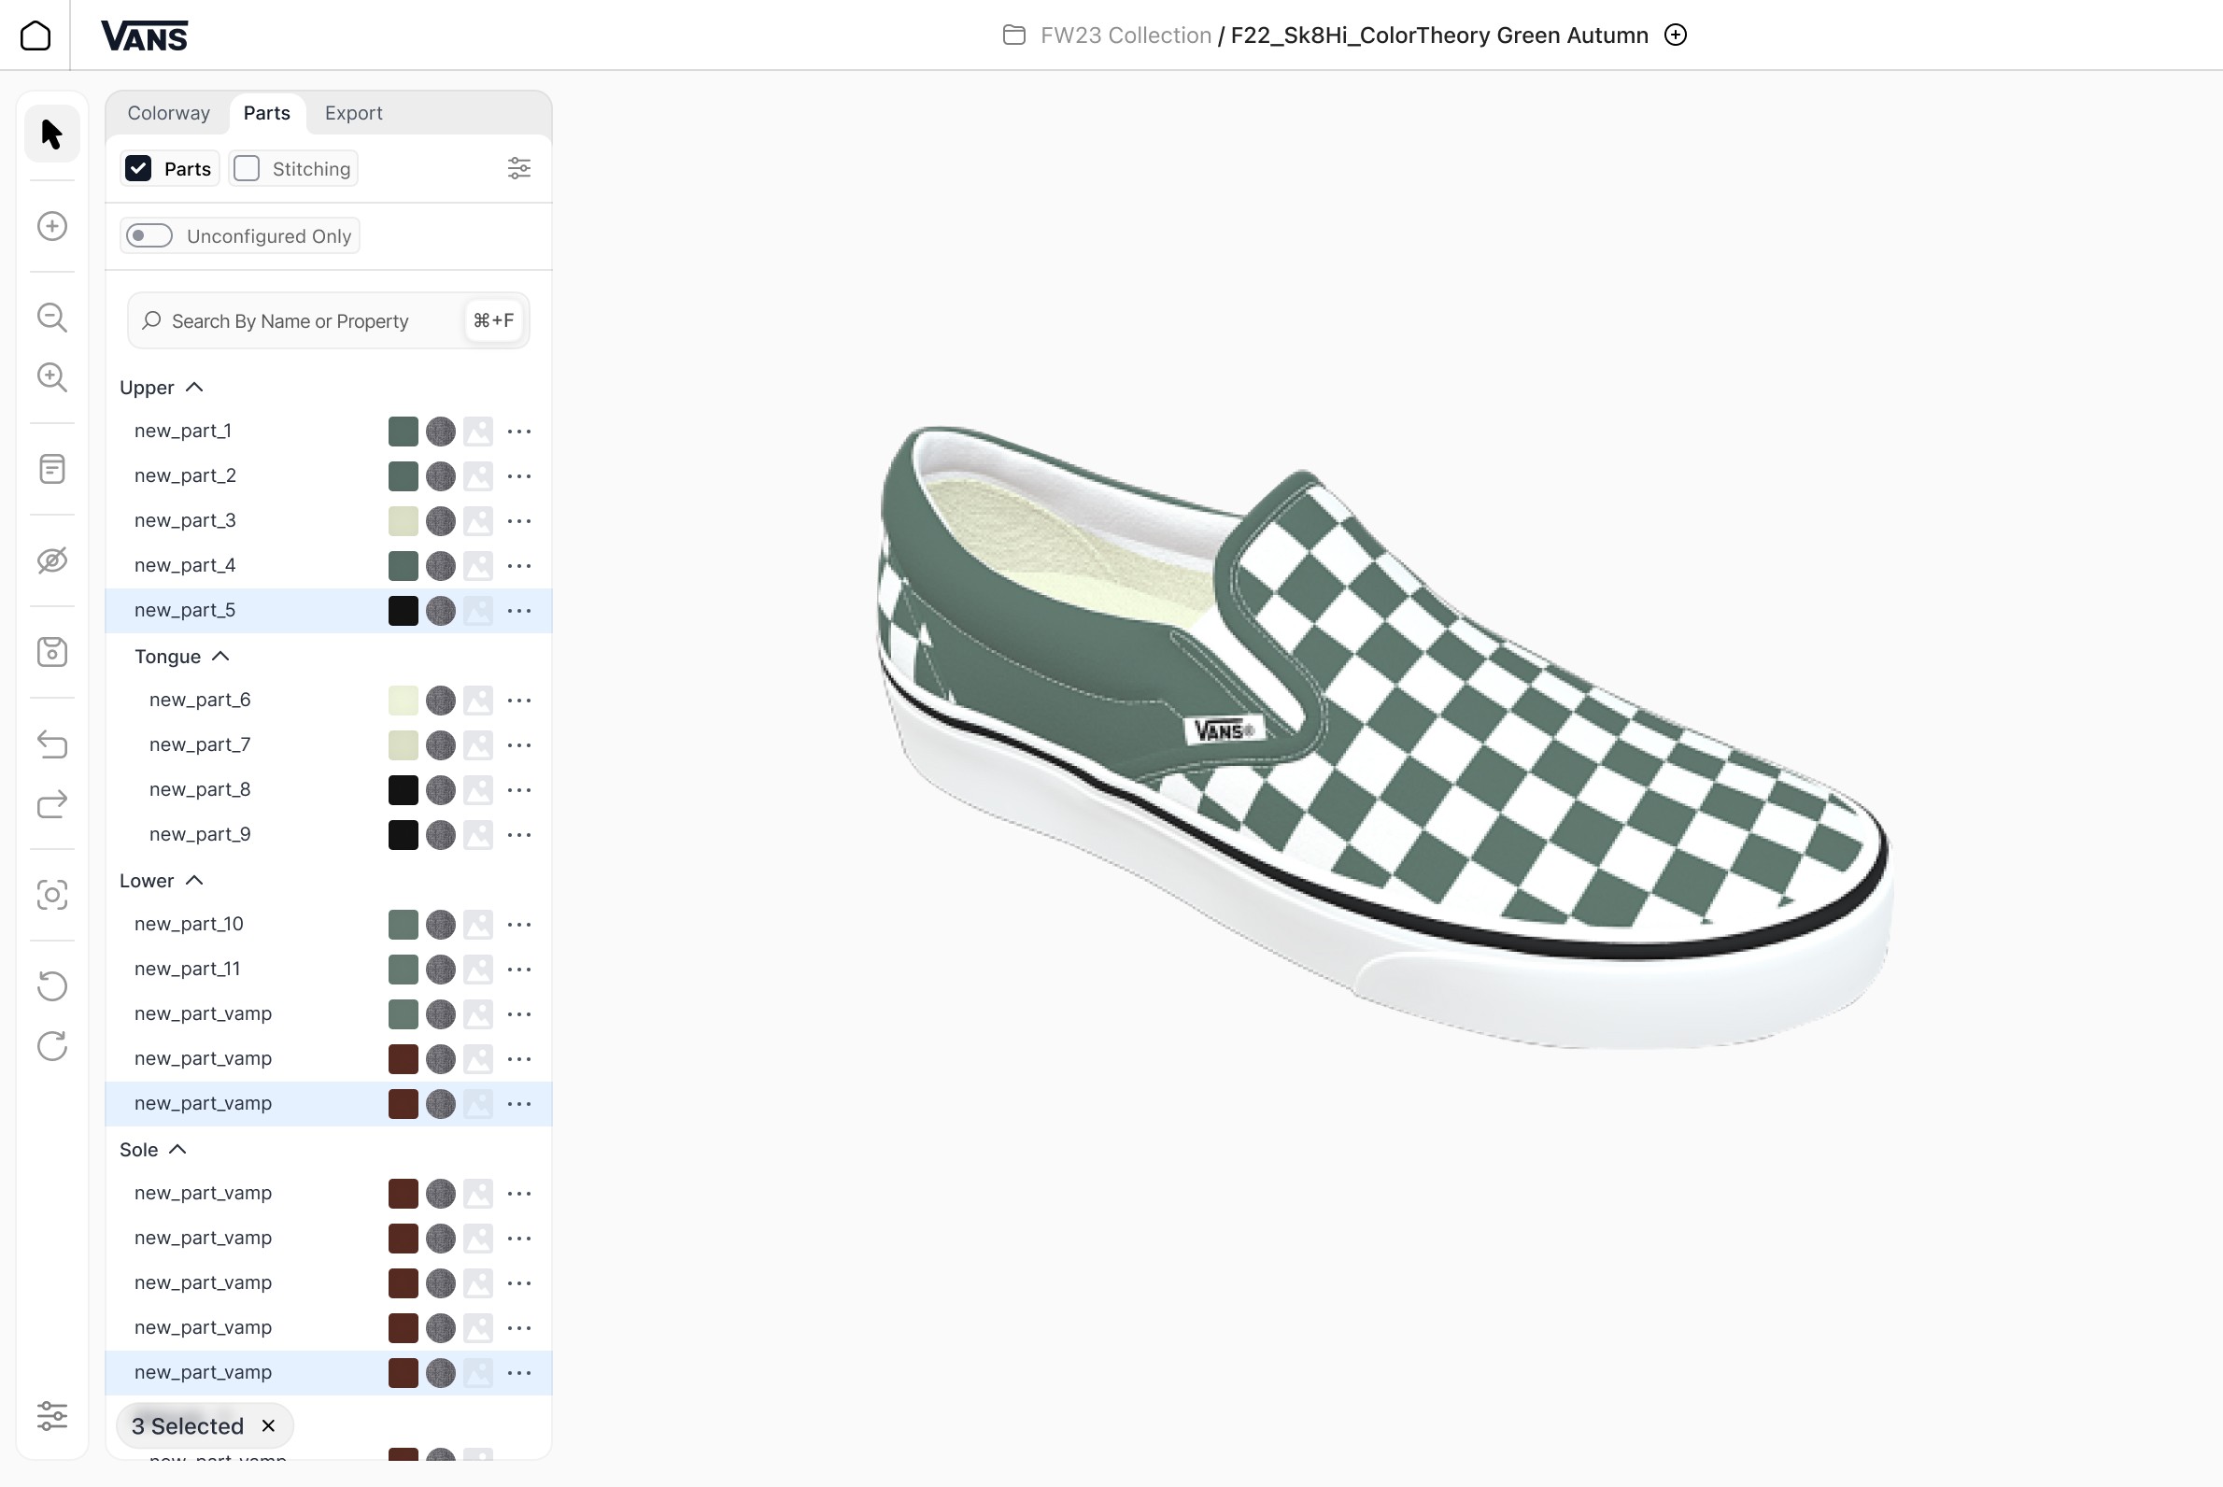This screenshot has height=1487, width=2223.
Task: Rotate the view counter-clockwise
Action: (x=52, y=986)
